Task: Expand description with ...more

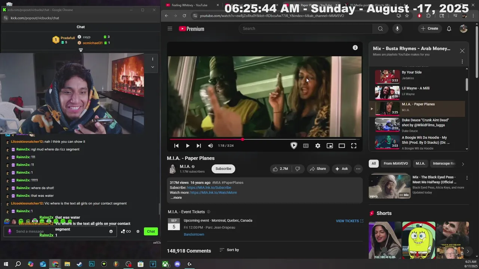Action: (176, 198)
